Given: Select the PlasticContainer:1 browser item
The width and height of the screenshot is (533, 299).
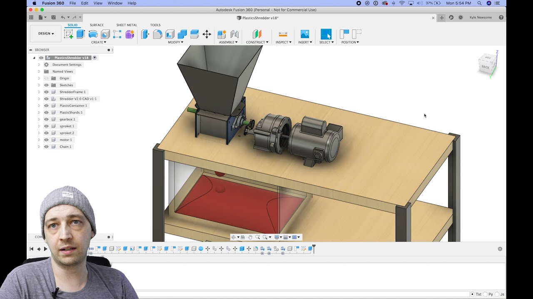Looking at the screenshot, I should (73, 105).
